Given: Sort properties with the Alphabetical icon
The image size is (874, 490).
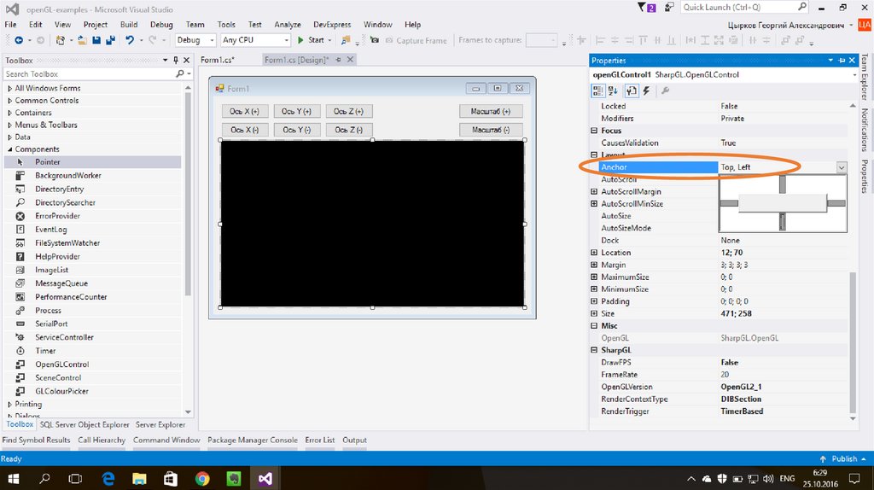Looking at the screenshot, I should 614,90.
